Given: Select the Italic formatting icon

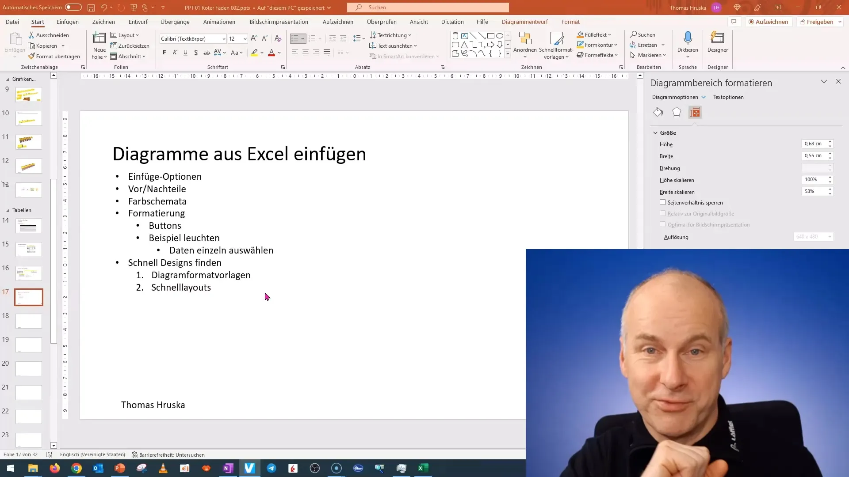Looking at the screenshot, I should [174, 53].
